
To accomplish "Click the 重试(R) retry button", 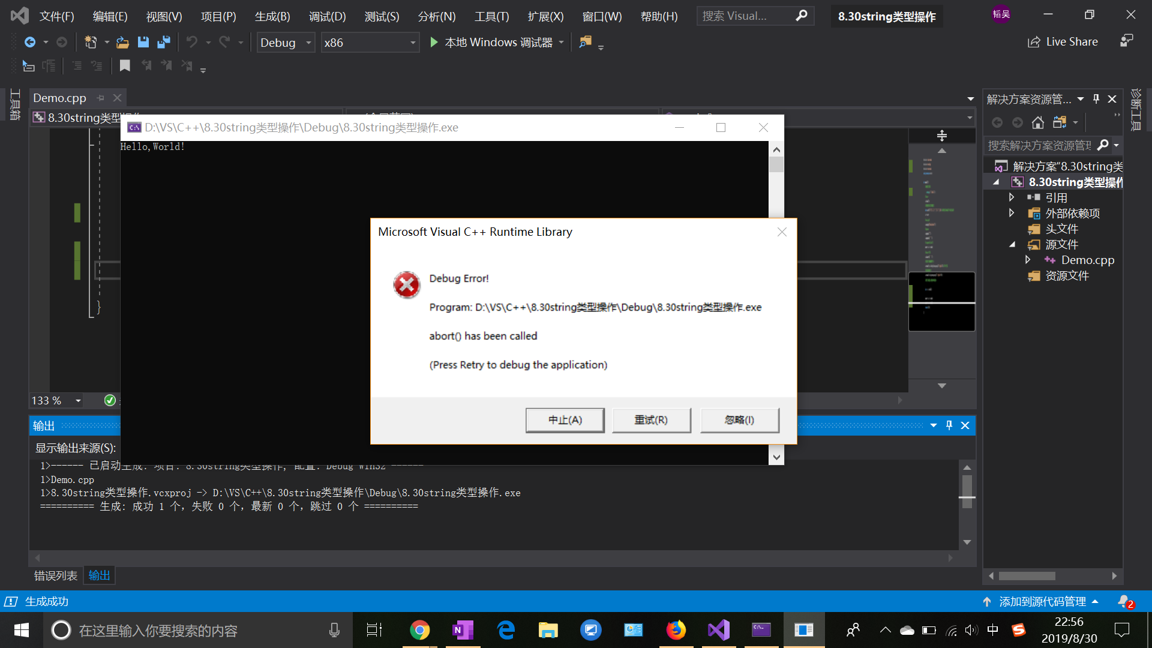I will click(652, 420).
